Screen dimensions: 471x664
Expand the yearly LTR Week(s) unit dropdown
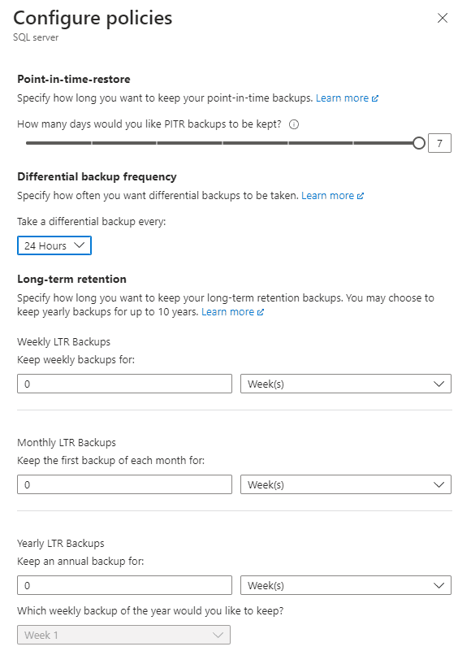[346, 585]
